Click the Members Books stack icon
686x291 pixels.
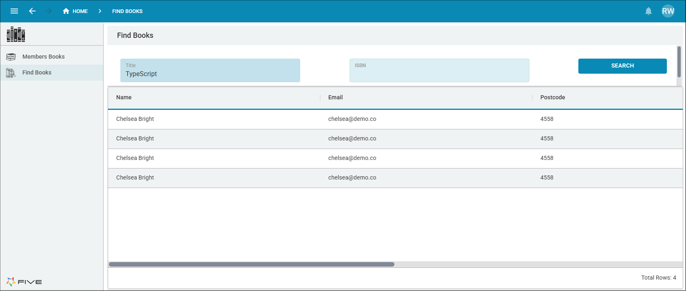click(11, 57)
